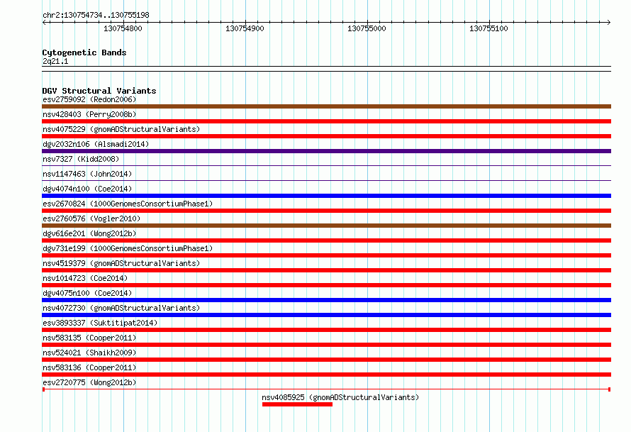
Task: Open the nsv428403 (Perry2008b) label
Action: pos(89,114)
